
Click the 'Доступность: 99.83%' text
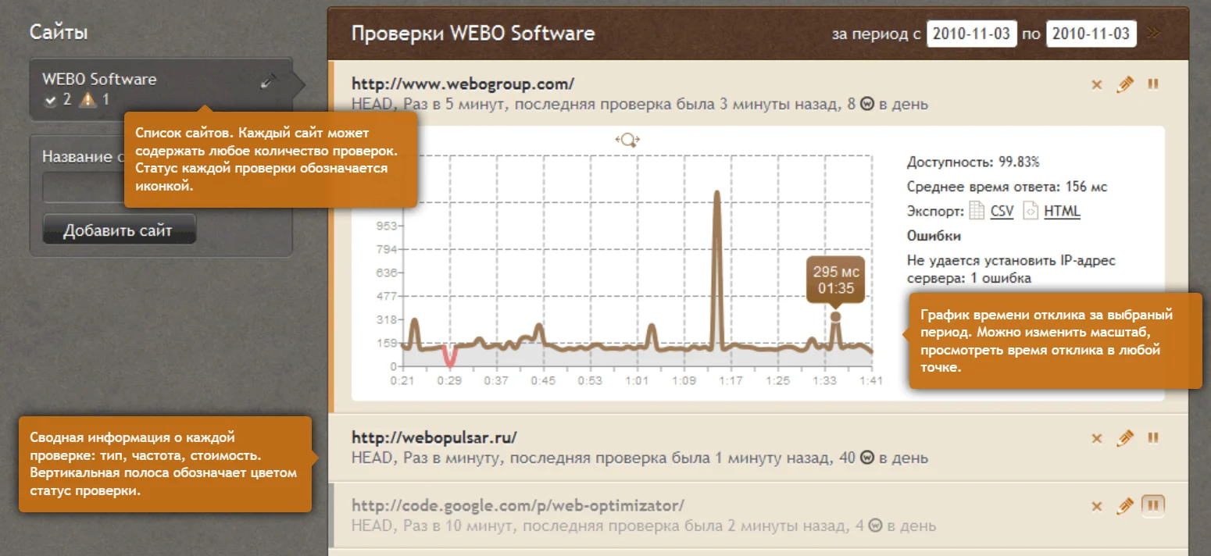pos(973,162)
